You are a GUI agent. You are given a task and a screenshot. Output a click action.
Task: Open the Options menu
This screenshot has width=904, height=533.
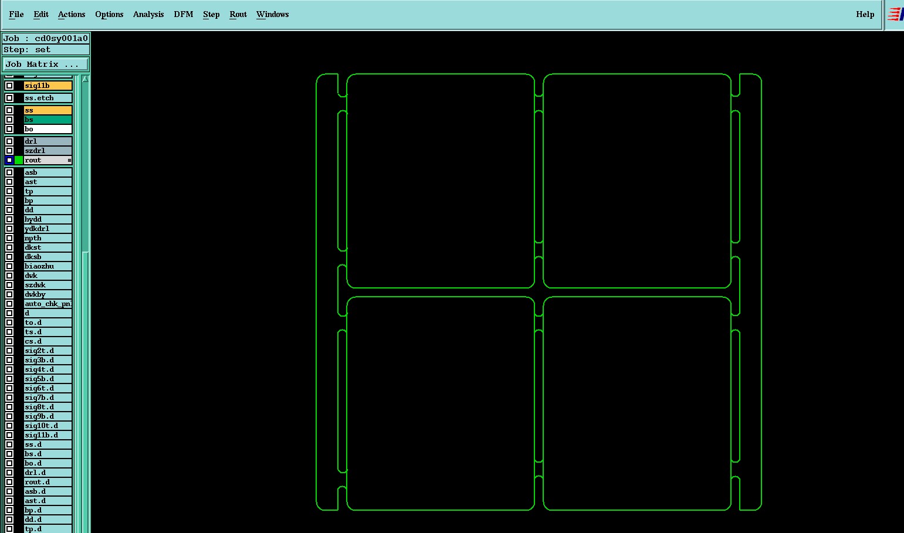109,14
